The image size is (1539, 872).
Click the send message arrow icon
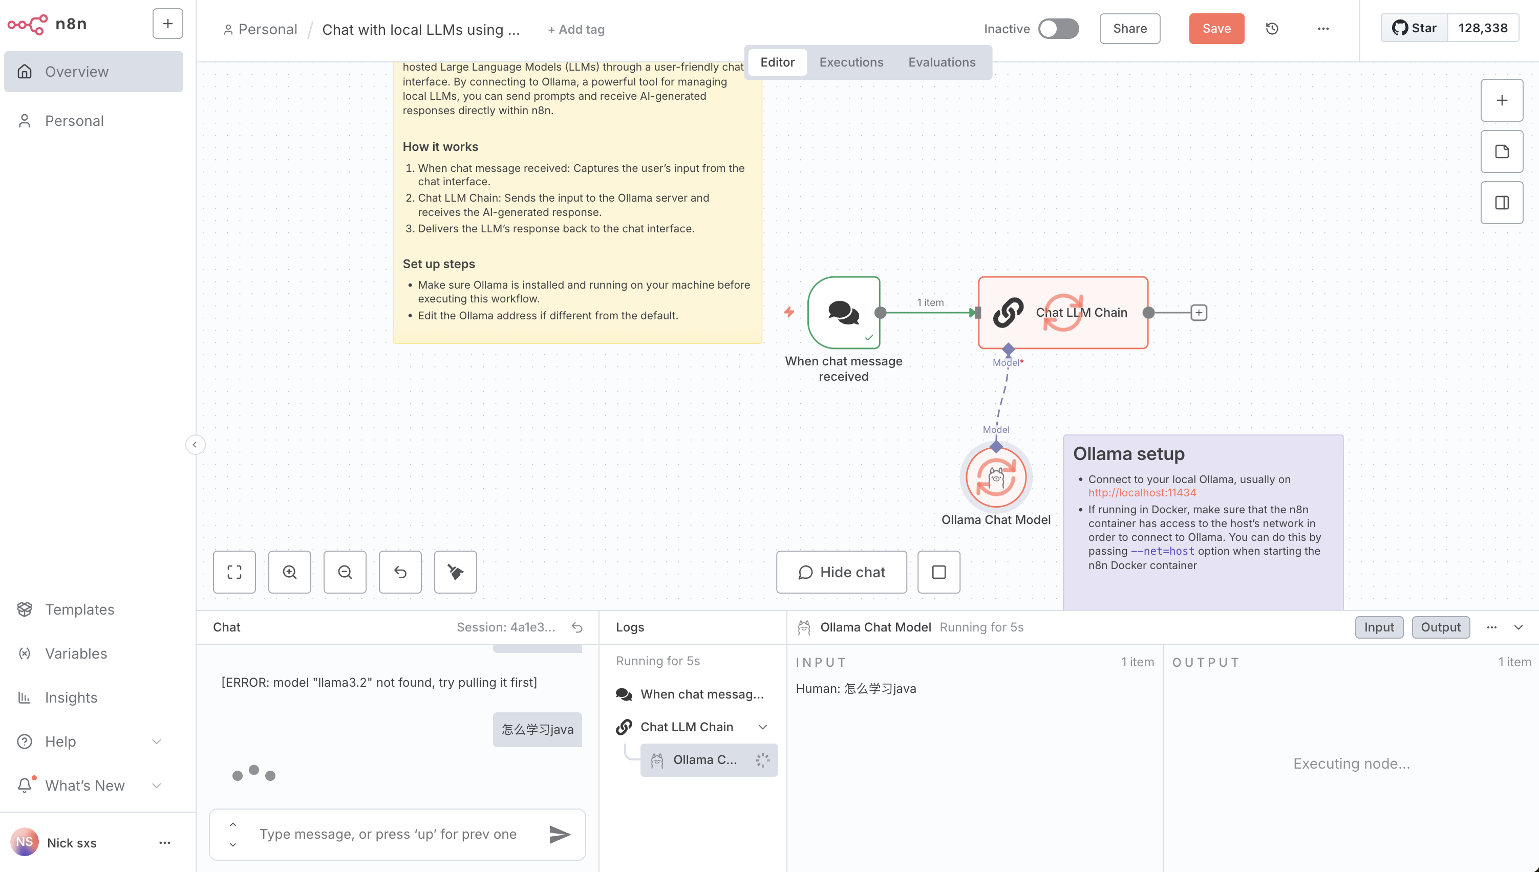[560, 834]
